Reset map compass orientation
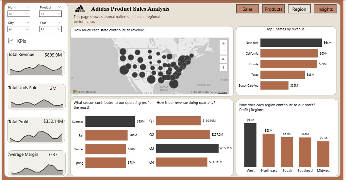 [x=223, y=67]
